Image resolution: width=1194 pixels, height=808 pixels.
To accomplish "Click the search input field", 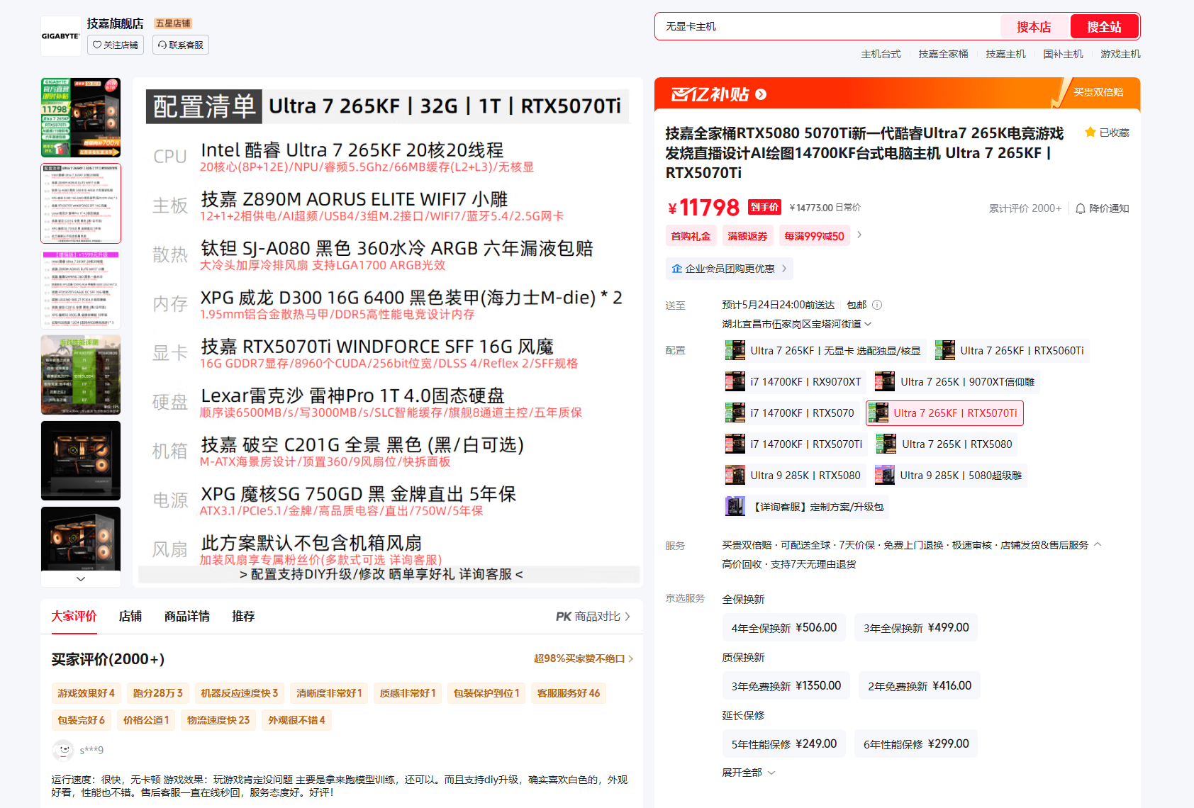I will point(827,26).
